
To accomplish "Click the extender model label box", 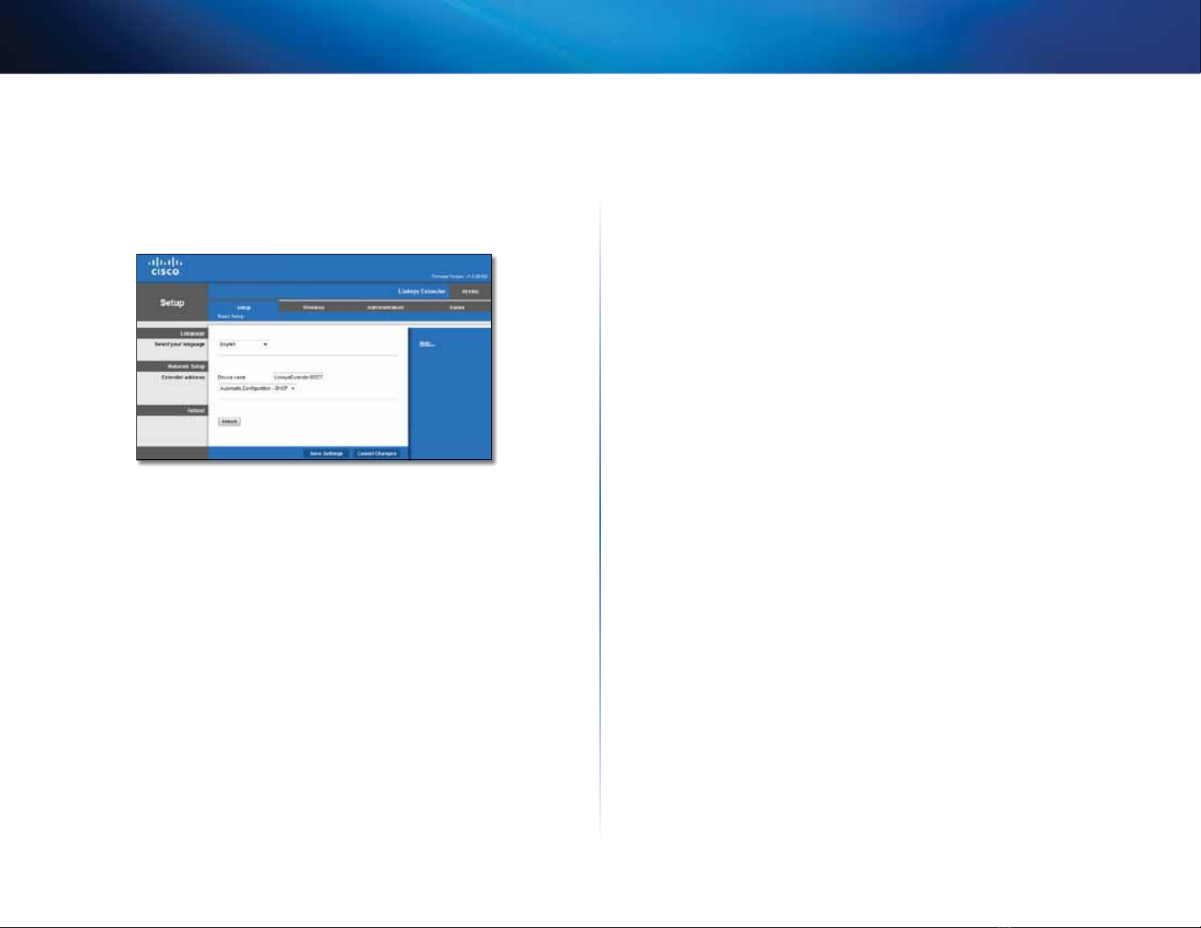I will 470,292.
